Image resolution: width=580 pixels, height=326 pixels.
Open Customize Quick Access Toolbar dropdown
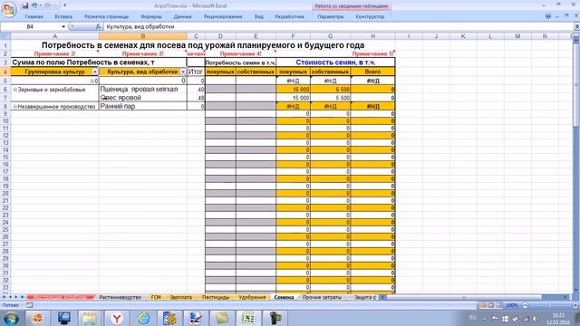point(64,5)
